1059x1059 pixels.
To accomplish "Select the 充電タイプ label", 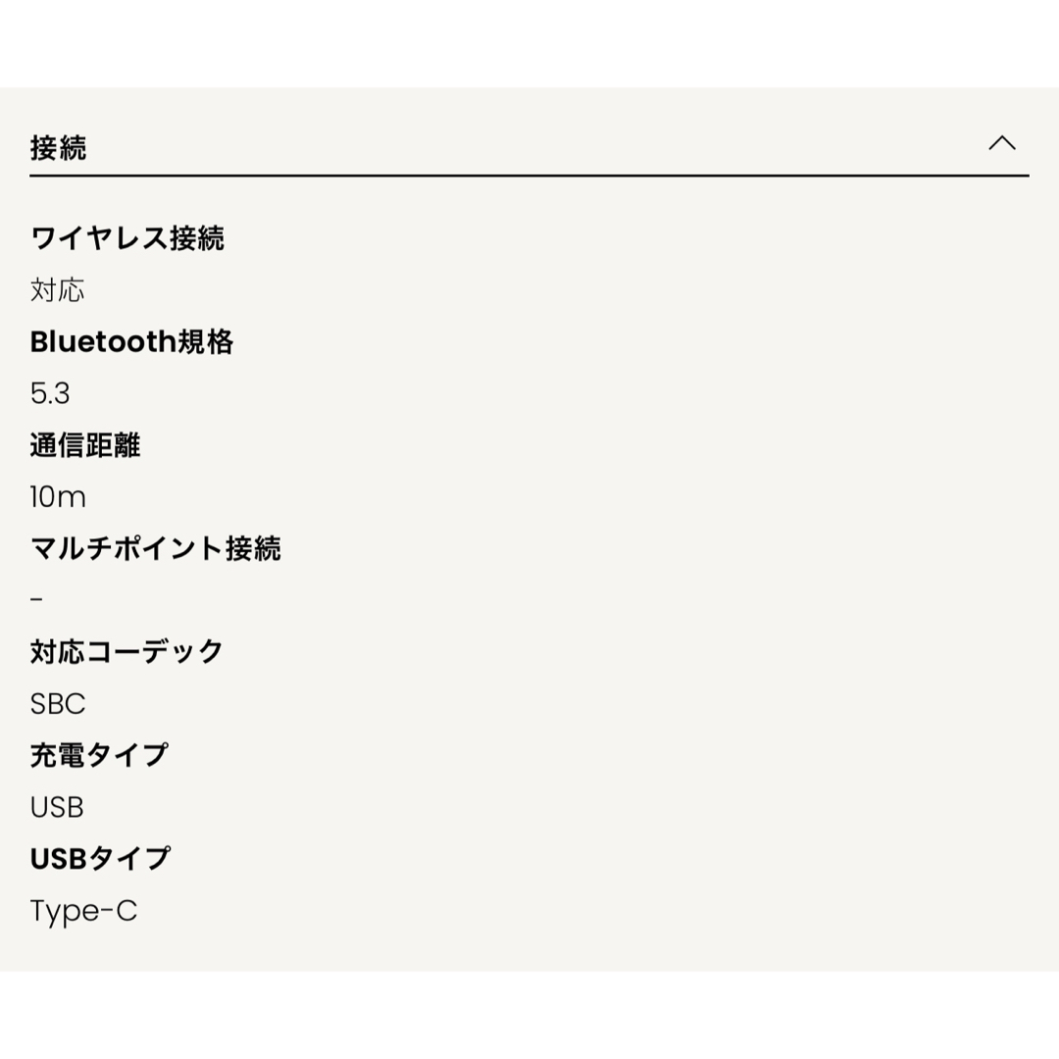I will (99, 755).
